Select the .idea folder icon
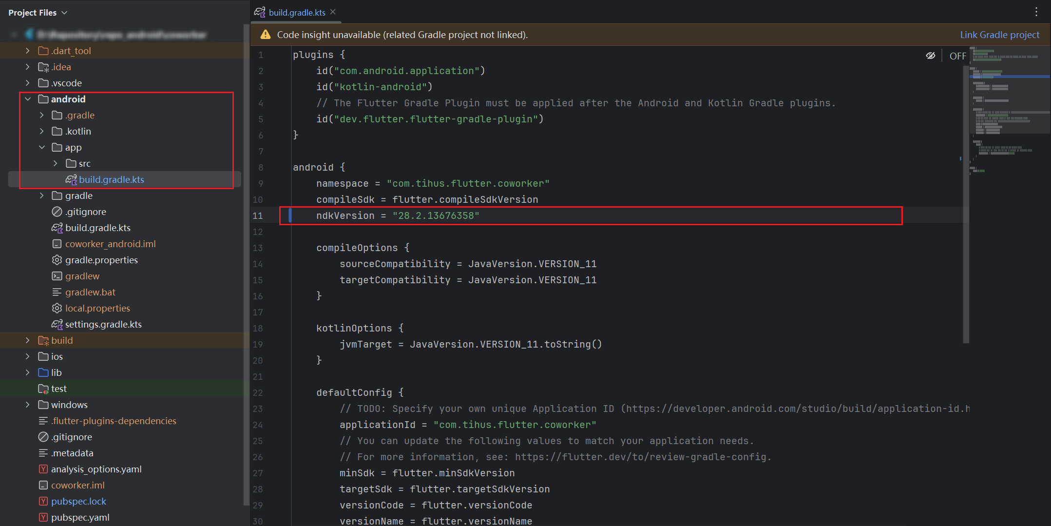This screenshot has height=526, width=1051. pos(43,67)
